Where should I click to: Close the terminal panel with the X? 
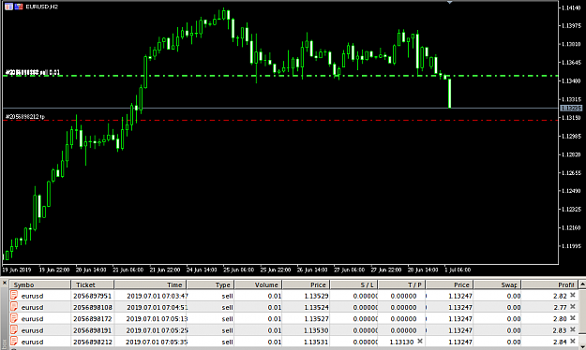point(5,284)
